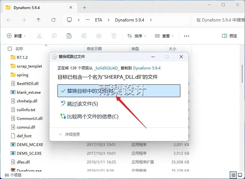Skip this file option
Screen dimensions: 245x179
point(79,104)
